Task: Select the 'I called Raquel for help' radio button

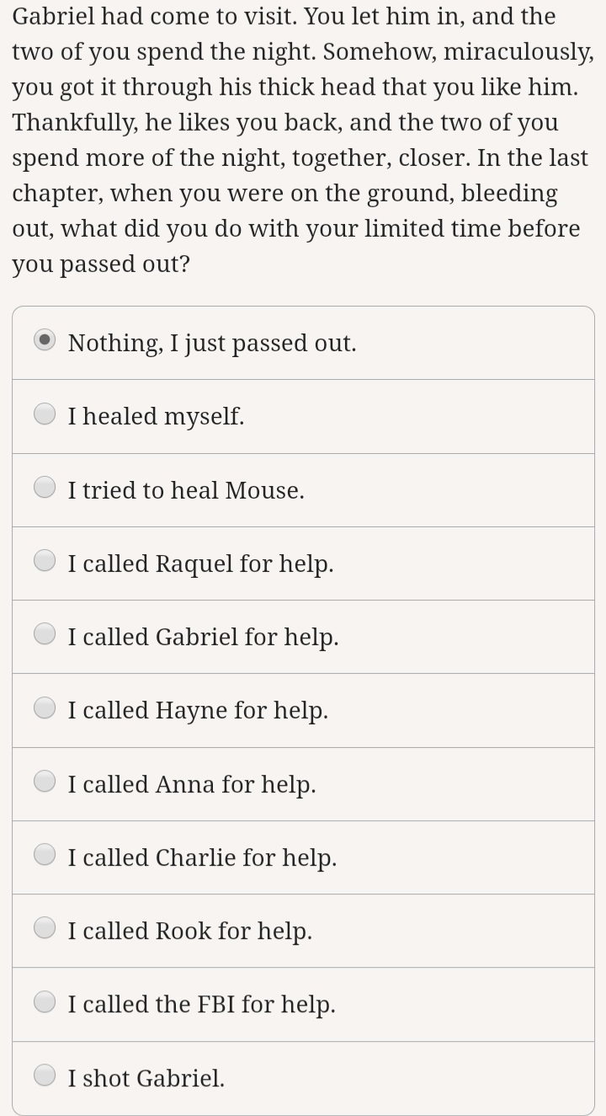Action: pos(45,560)
